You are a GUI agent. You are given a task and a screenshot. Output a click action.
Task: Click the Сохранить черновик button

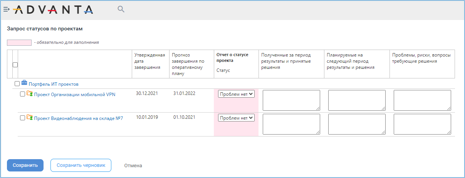[81, 165]
